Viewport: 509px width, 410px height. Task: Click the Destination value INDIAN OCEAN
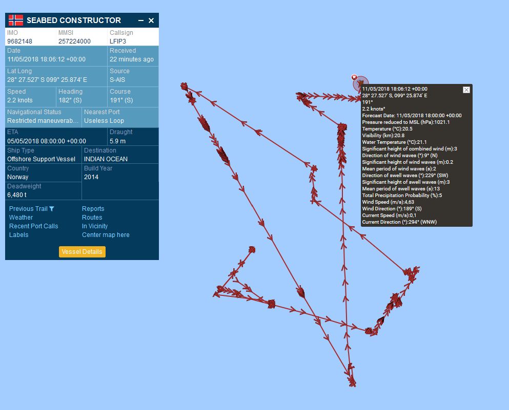pyautogui.click(x=106, y=159)
